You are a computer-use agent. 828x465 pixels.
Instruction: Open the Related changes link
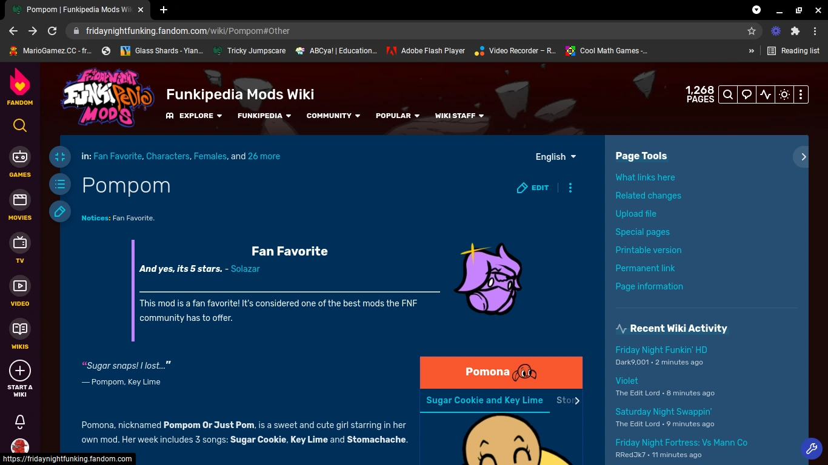[x=648, y=196]
